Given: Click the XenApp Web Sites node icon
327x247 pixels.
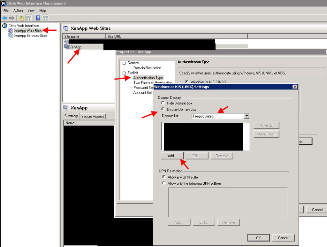Looking at the screenshot, I should pos(11,31).
